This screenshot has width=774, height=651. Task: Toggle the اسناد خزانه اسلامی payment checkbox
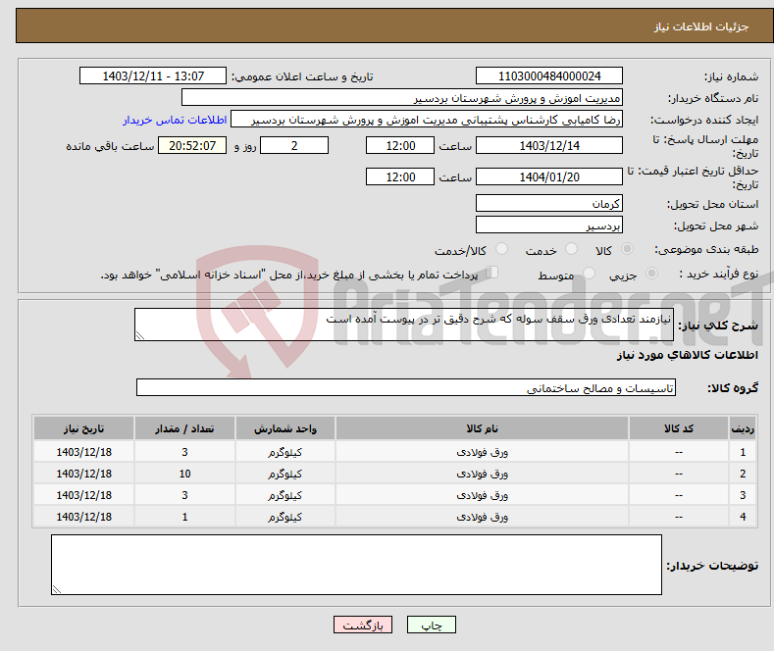[492, 272]
